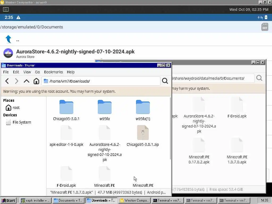Open search in the Downloads window
272x204 pixels.
(x=165, y=81)
